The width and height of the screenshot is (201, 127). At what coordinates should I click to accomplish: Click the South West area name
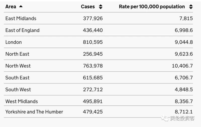[18, 90]
